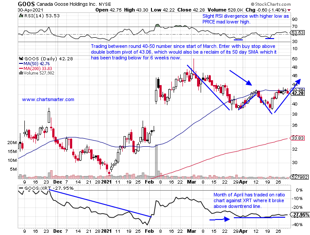Click the Low 42.22 value

[163, 10]
